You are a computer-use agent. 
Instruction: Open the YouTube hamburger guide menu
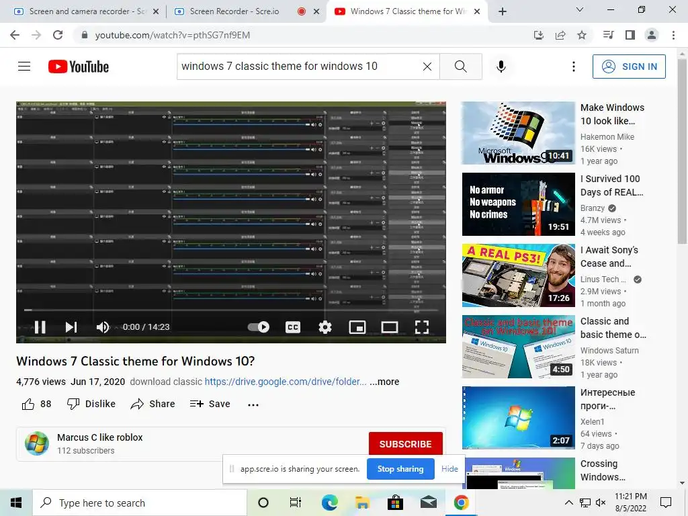click(24, 67)
